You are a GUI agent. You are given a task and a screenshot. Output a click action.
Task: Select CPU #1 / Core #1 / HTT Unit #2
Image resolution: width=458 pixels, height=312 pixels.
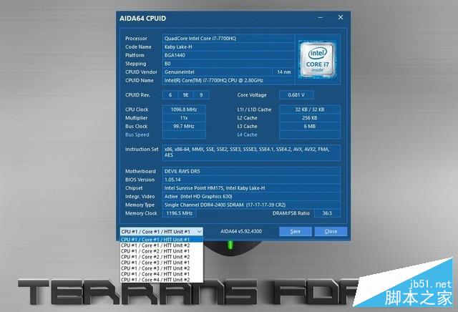(162, 245)
